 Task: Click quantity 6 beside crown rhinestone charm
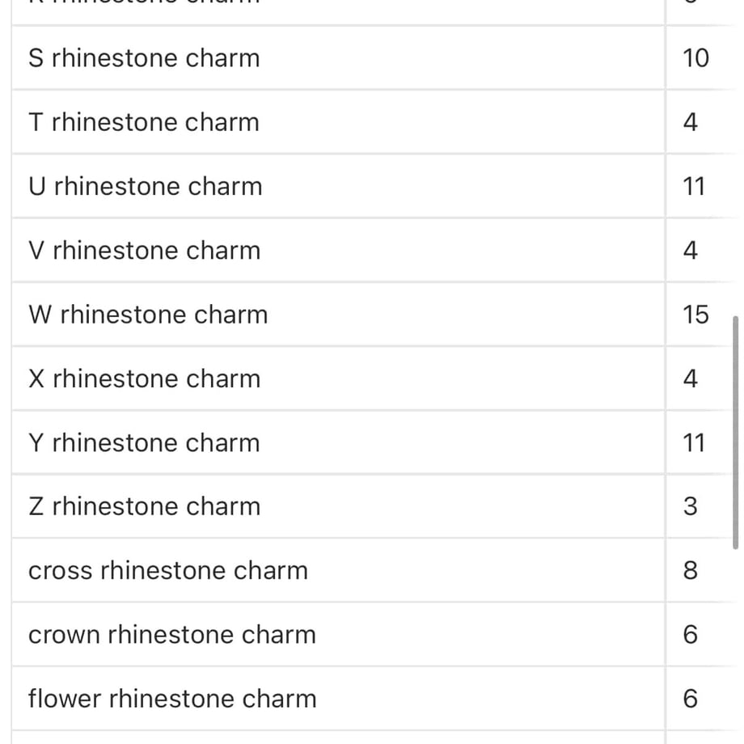(691, 635)
